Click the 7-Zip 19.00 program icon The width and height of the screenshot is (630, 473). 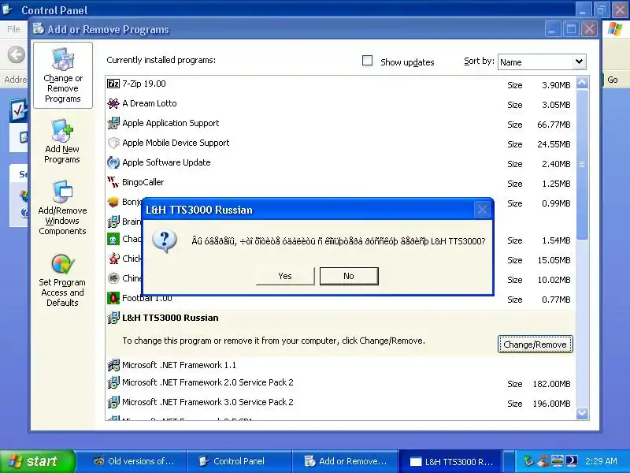(113, 84)
